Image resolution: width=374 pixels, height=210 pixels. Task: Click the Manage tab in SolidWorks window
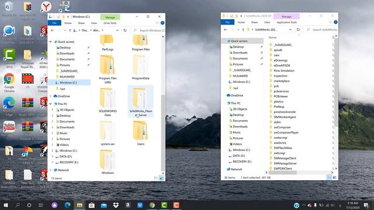pyautogui.click(x=286, y=17)
